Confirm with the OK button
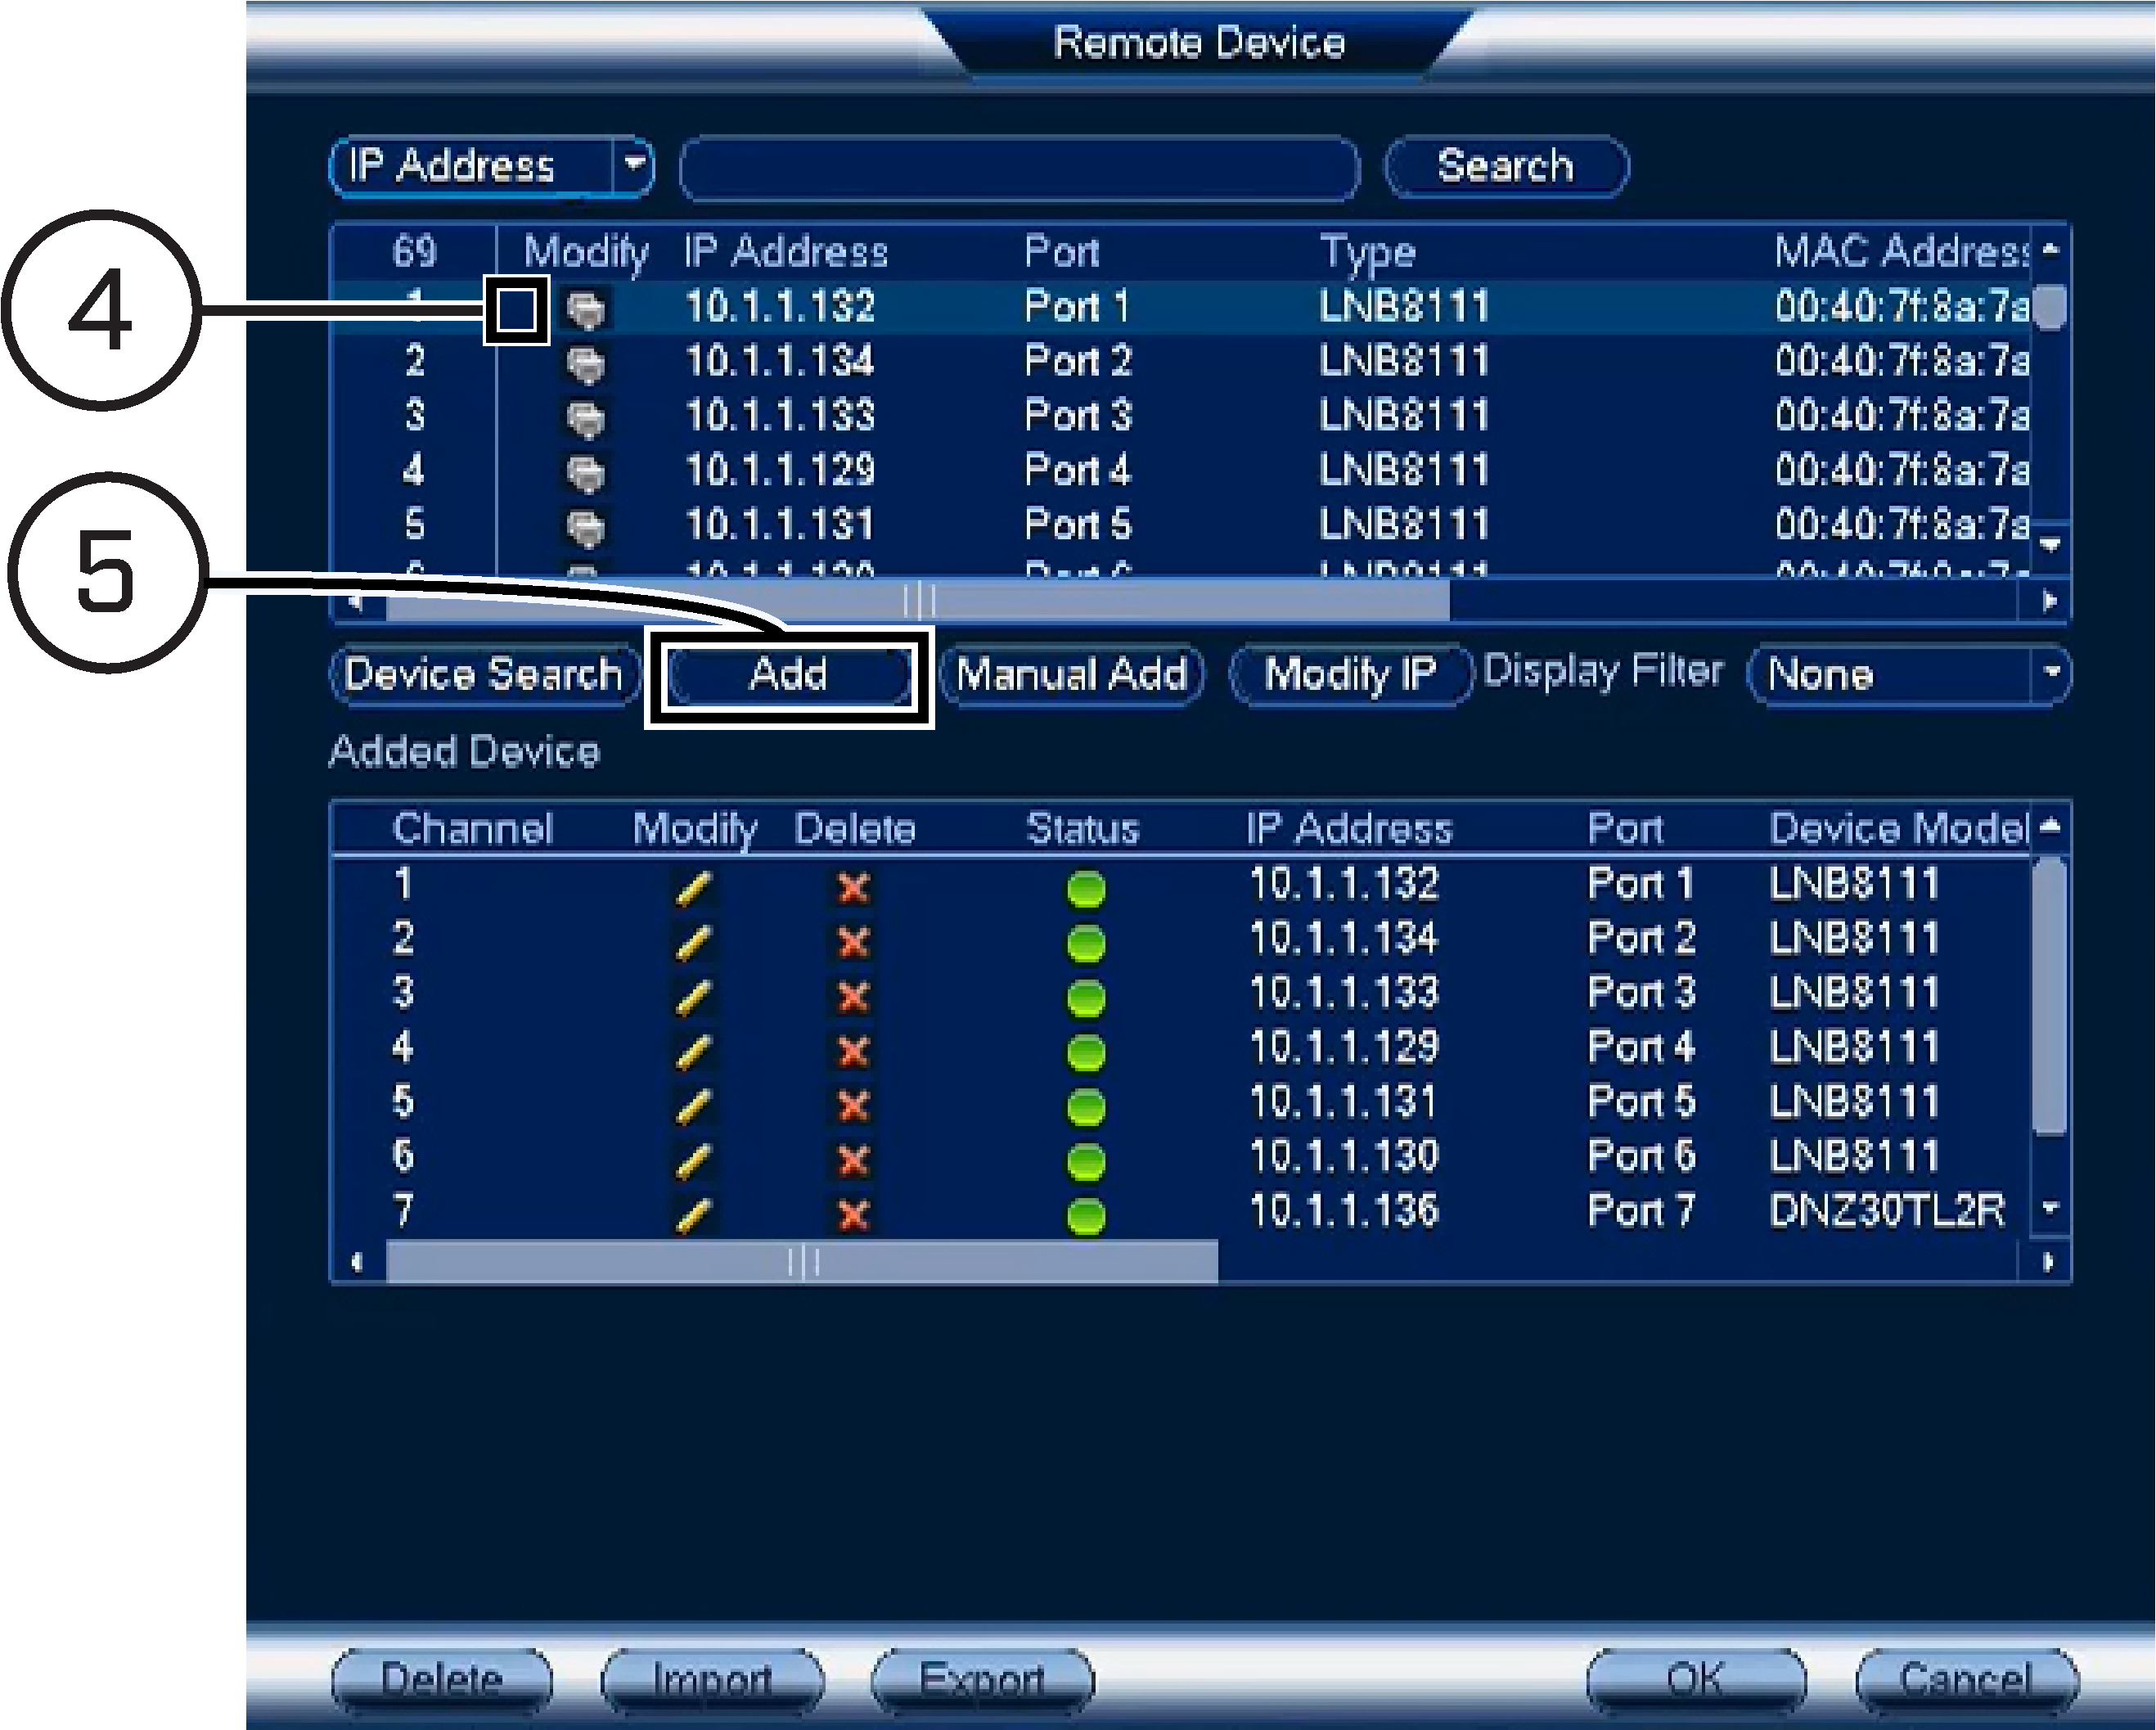Viewport: 2156px width, 1730px height. [x=1696, y=1679]
